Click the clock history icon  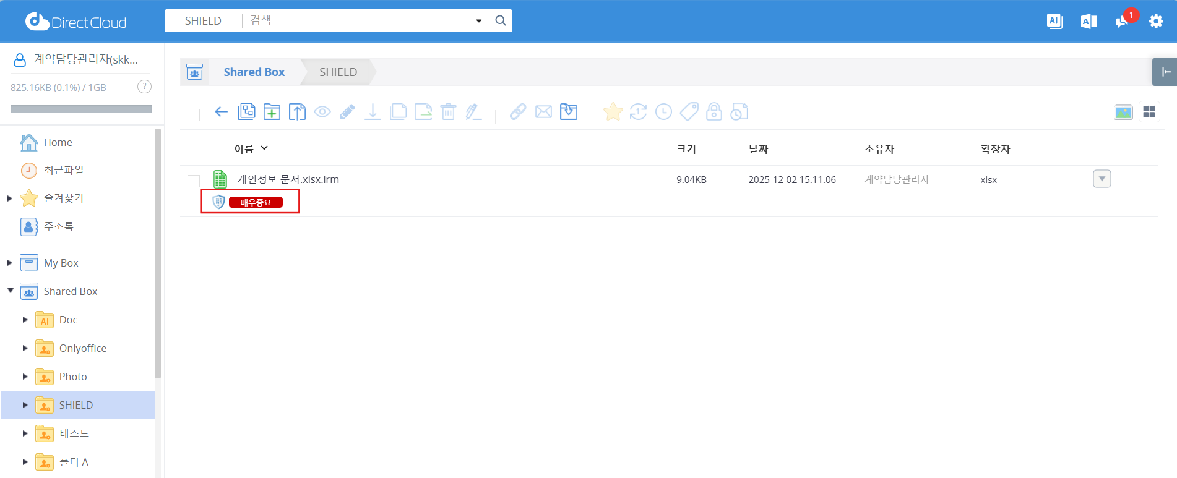[663, 111]
